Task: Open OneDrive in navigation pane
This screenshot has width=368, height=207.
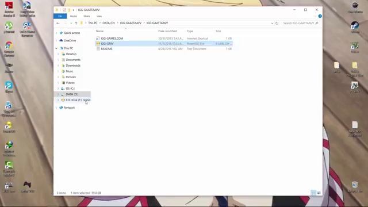Action: [x=70, y=40]
